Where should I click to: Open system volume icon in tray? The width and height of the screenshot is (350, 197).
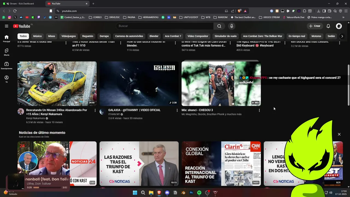tap(331, 193)
